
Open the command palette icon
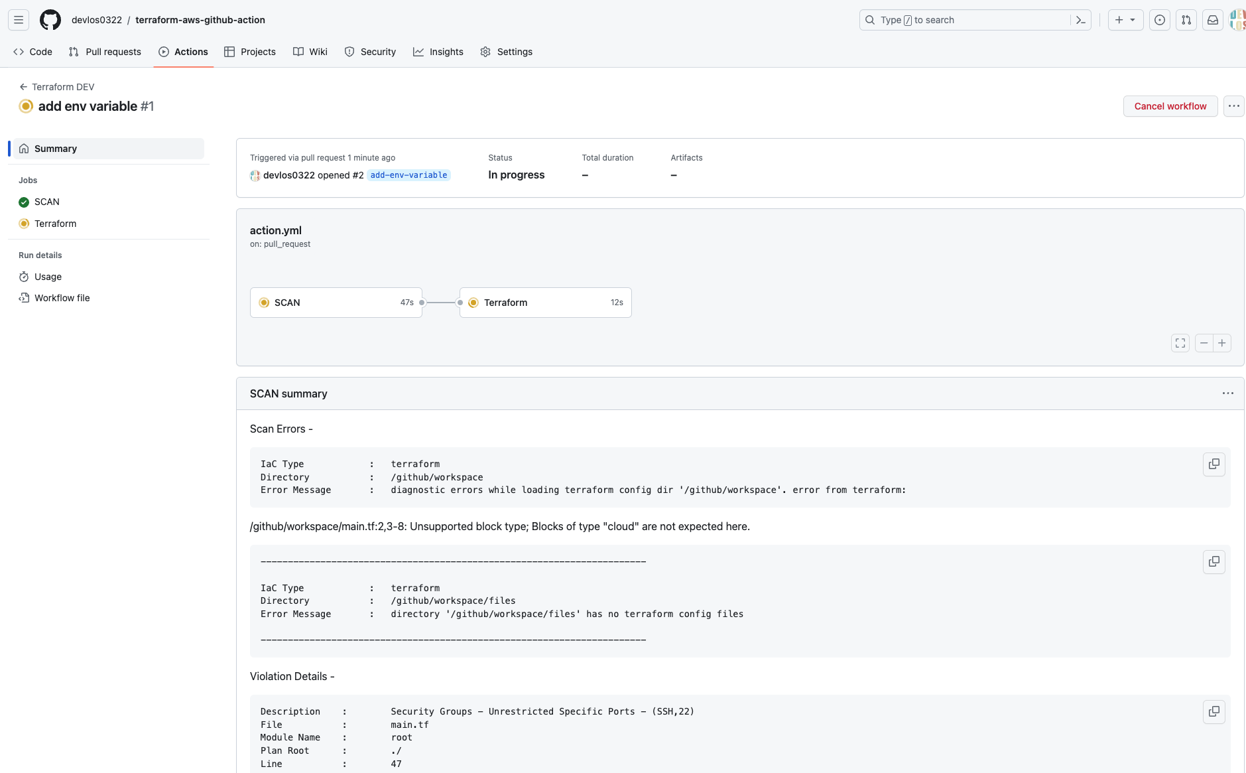[x=1081, y=20]
